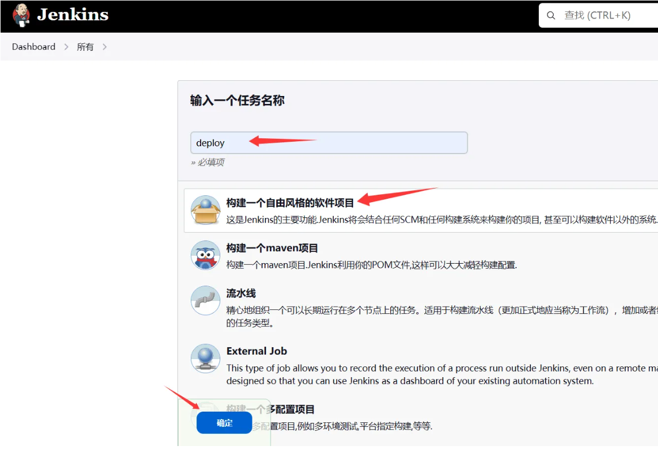Image resolution: width=658 pixels, height=450 pixels.
Task: Click the magnifier icon in search box
Action: click(551, 15)
